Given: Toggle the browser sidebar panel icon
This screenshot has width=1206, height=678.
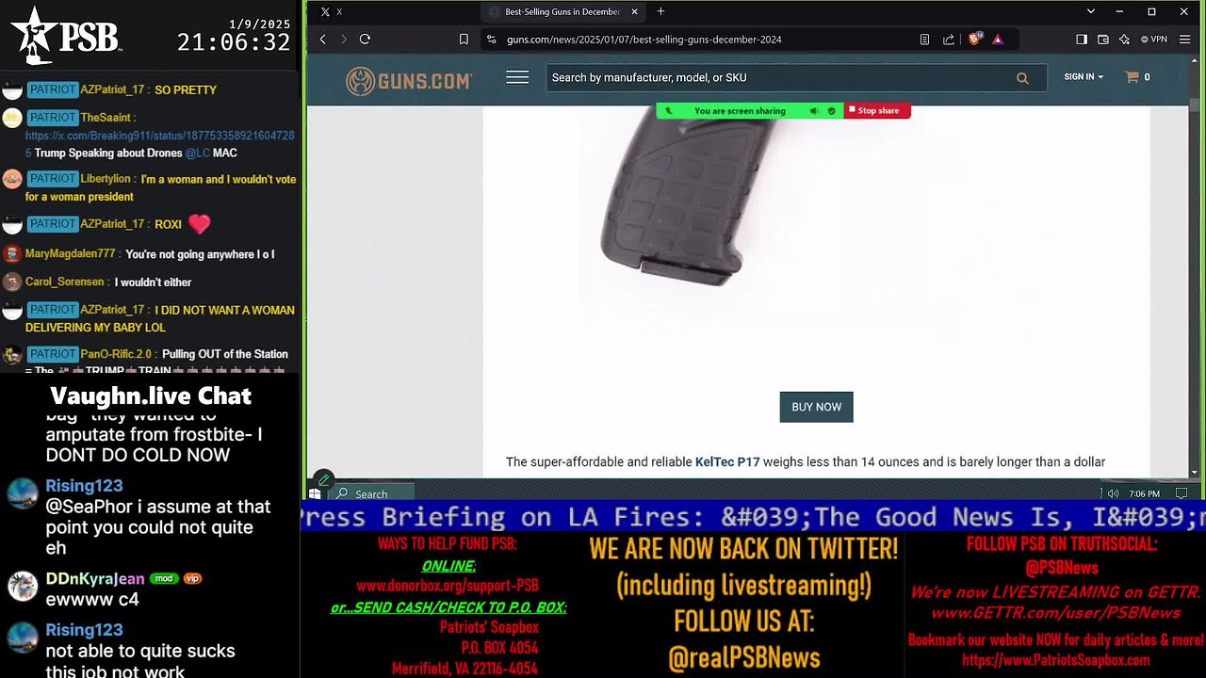Looking at the screenshot, I should coord(1082,40).
